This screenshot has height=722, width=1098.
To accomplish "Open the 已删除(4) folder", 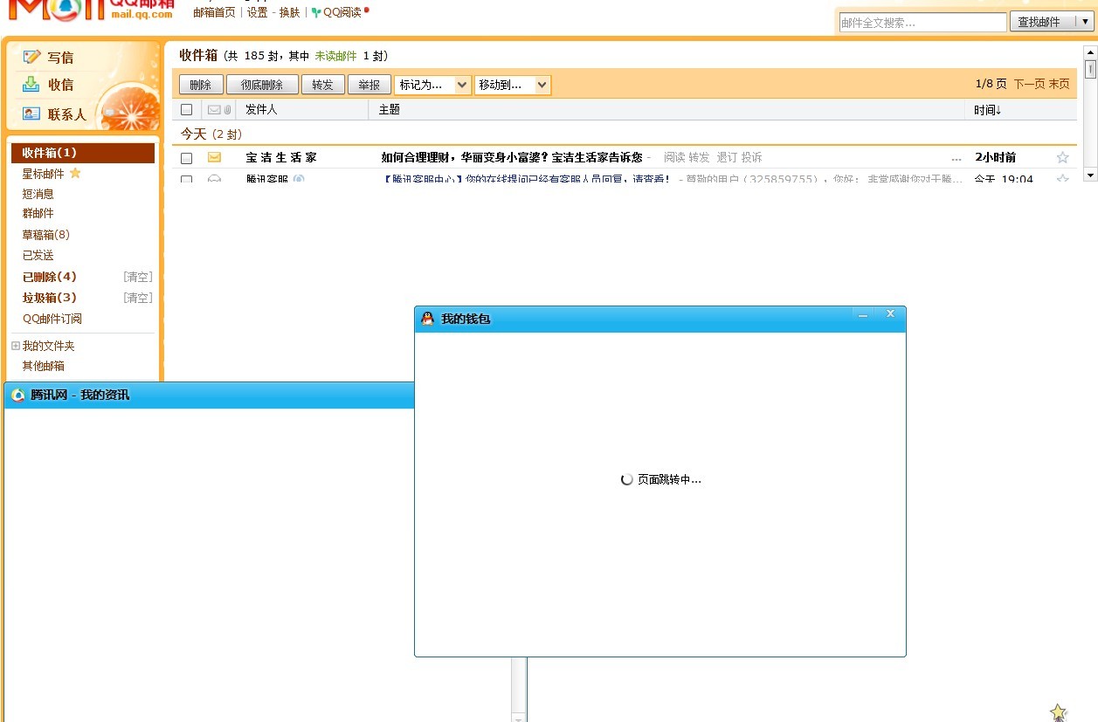I will [49, 277].
